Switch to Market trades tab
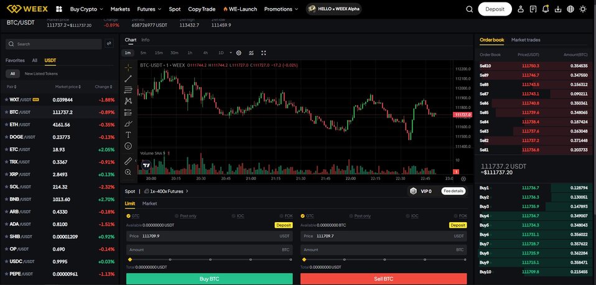596x285 pixels. [x=526, y=40]
